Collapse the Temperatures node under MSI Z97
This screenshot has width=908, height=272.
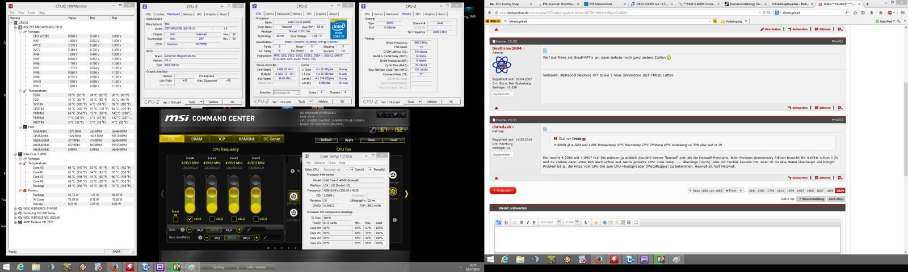click(x=20, y=91)
